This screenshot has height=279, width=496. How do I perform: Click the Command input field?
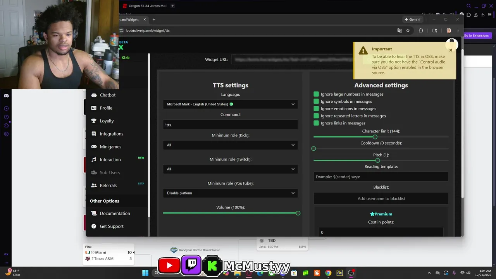pyautogui.click(x=231, y=125)
